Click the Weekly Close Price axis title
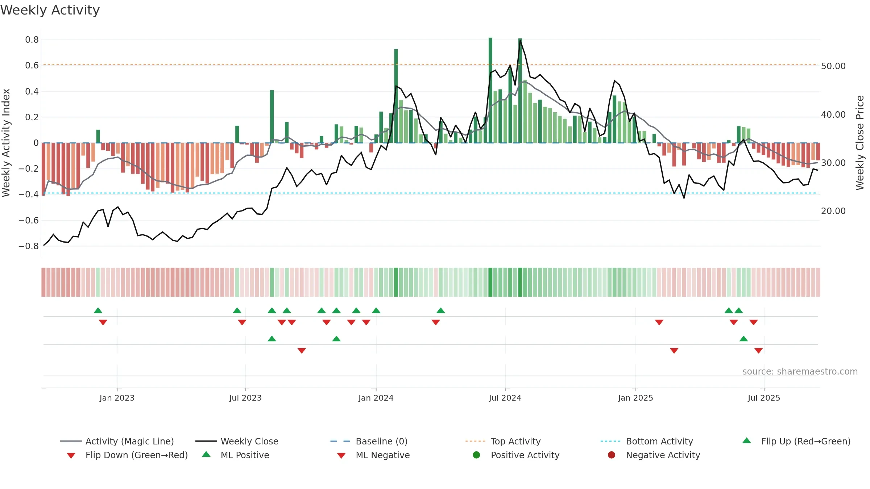The width and height of the screenshot is (870, 489). pyautogui.click(x=860, y=143)
